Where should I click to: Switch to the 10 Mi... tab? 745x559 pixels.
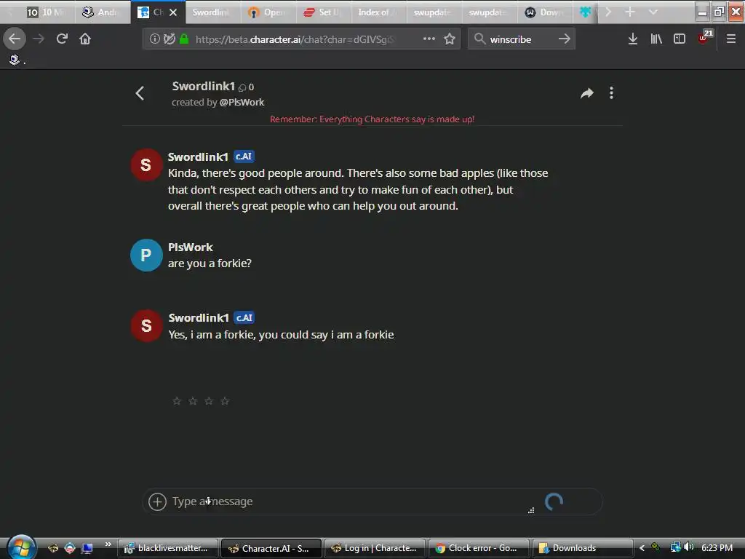tap(46, 12)
